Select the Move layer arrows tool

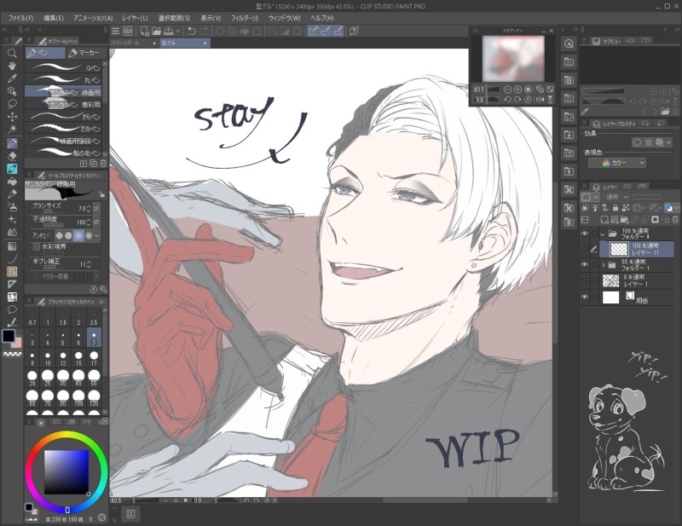click(12, 117)
